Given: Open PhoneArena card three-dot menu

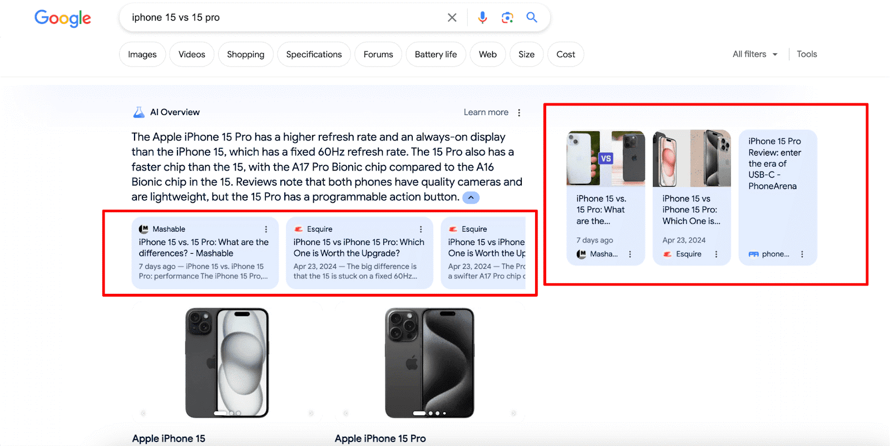Looking at the screenshot, I should click(x=802, y=254).
